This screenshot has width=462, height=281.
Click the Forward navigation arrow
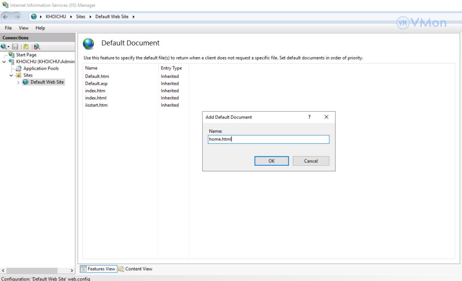(17, 17)
